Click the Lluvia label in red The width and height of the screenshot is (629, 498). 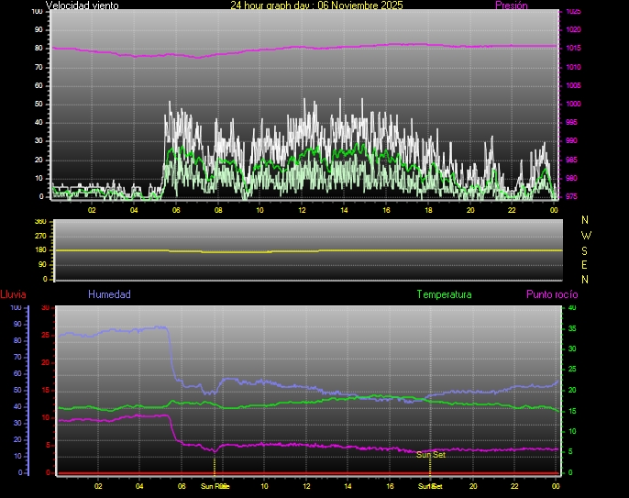click(x=13, y=294)
